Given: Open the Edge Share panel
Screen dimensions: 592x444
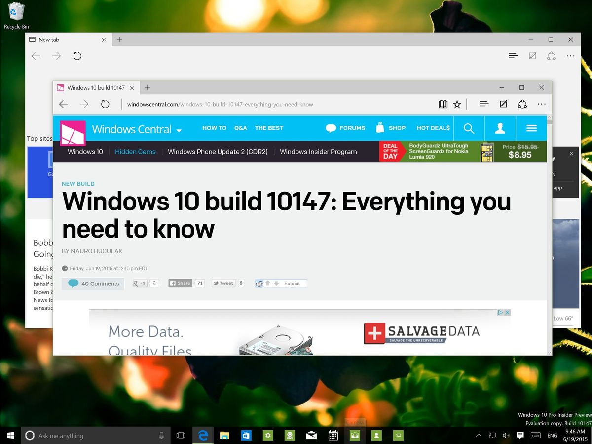Looking at the screenshot, I should click(x=522, y=104).
